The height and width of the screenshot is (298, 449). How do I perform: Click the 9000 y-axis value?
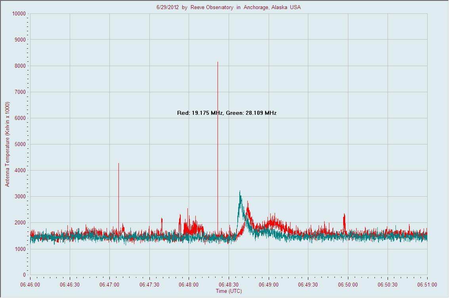pos(20,40)
